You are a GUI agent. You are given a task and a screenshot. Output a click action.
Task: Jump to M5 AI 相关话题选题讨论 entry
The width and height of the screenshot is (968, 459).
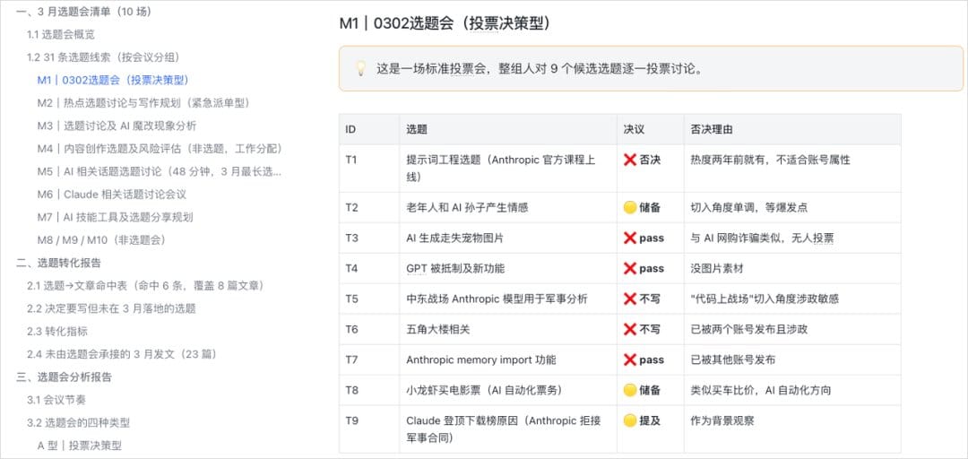click(x=160, y=171)
